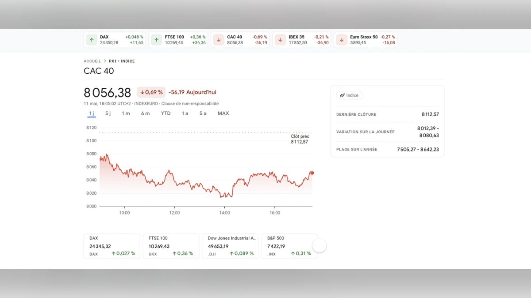Click the '11 mai, 18:05:02 UTC+2' timestamp

(x=107, y=104)
